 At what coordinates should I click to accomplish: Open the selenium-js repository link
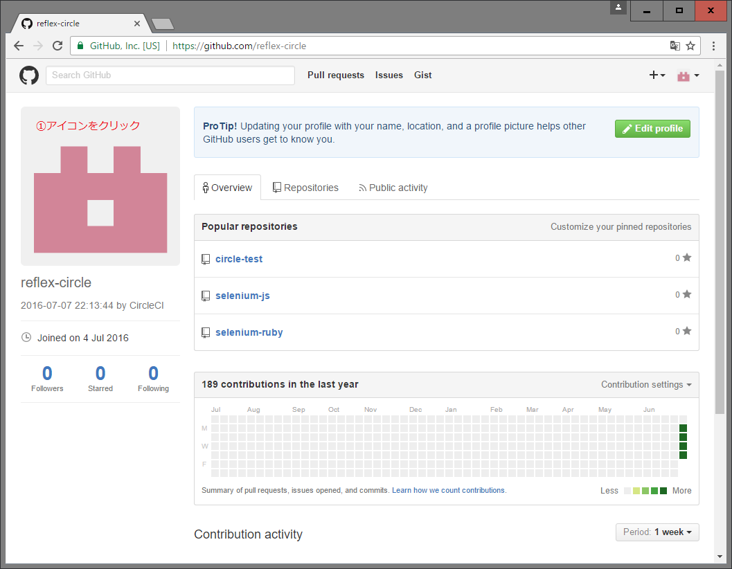click(x=243, y=296)
